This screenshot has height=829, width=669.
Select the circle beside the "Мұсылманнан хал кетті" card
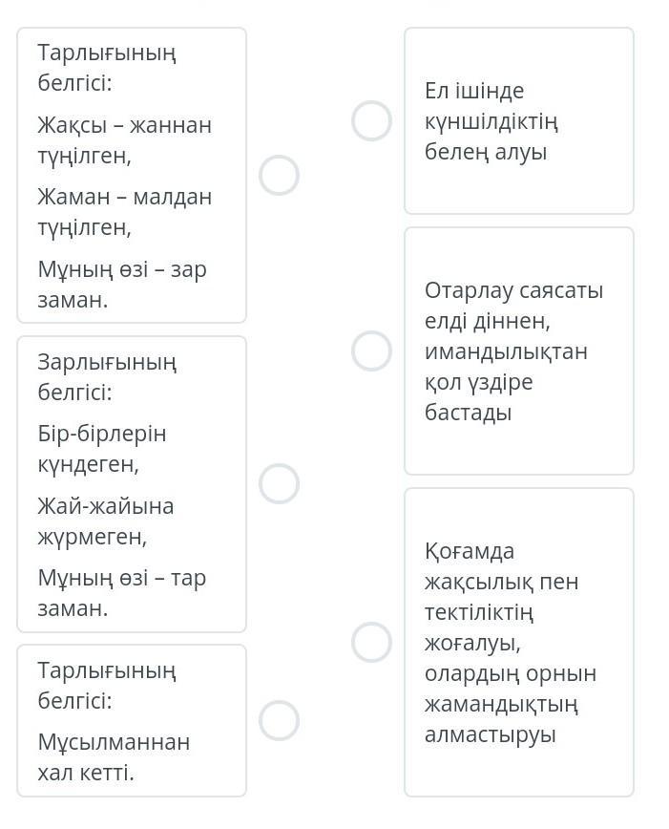[279, 720]
